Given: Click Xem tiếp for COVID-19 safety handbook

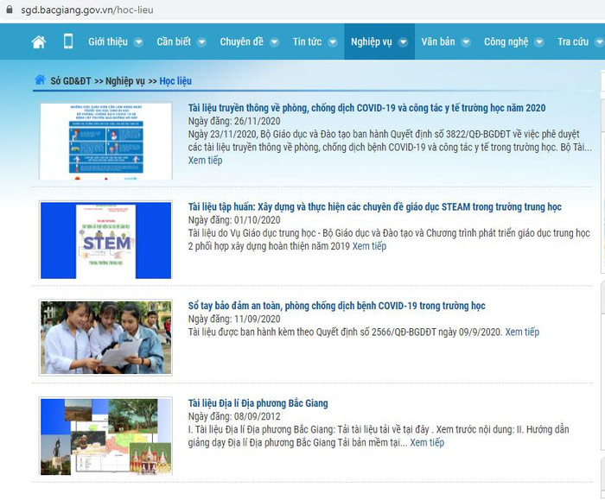Looking at the screenshot, I should tap(522, 332).
